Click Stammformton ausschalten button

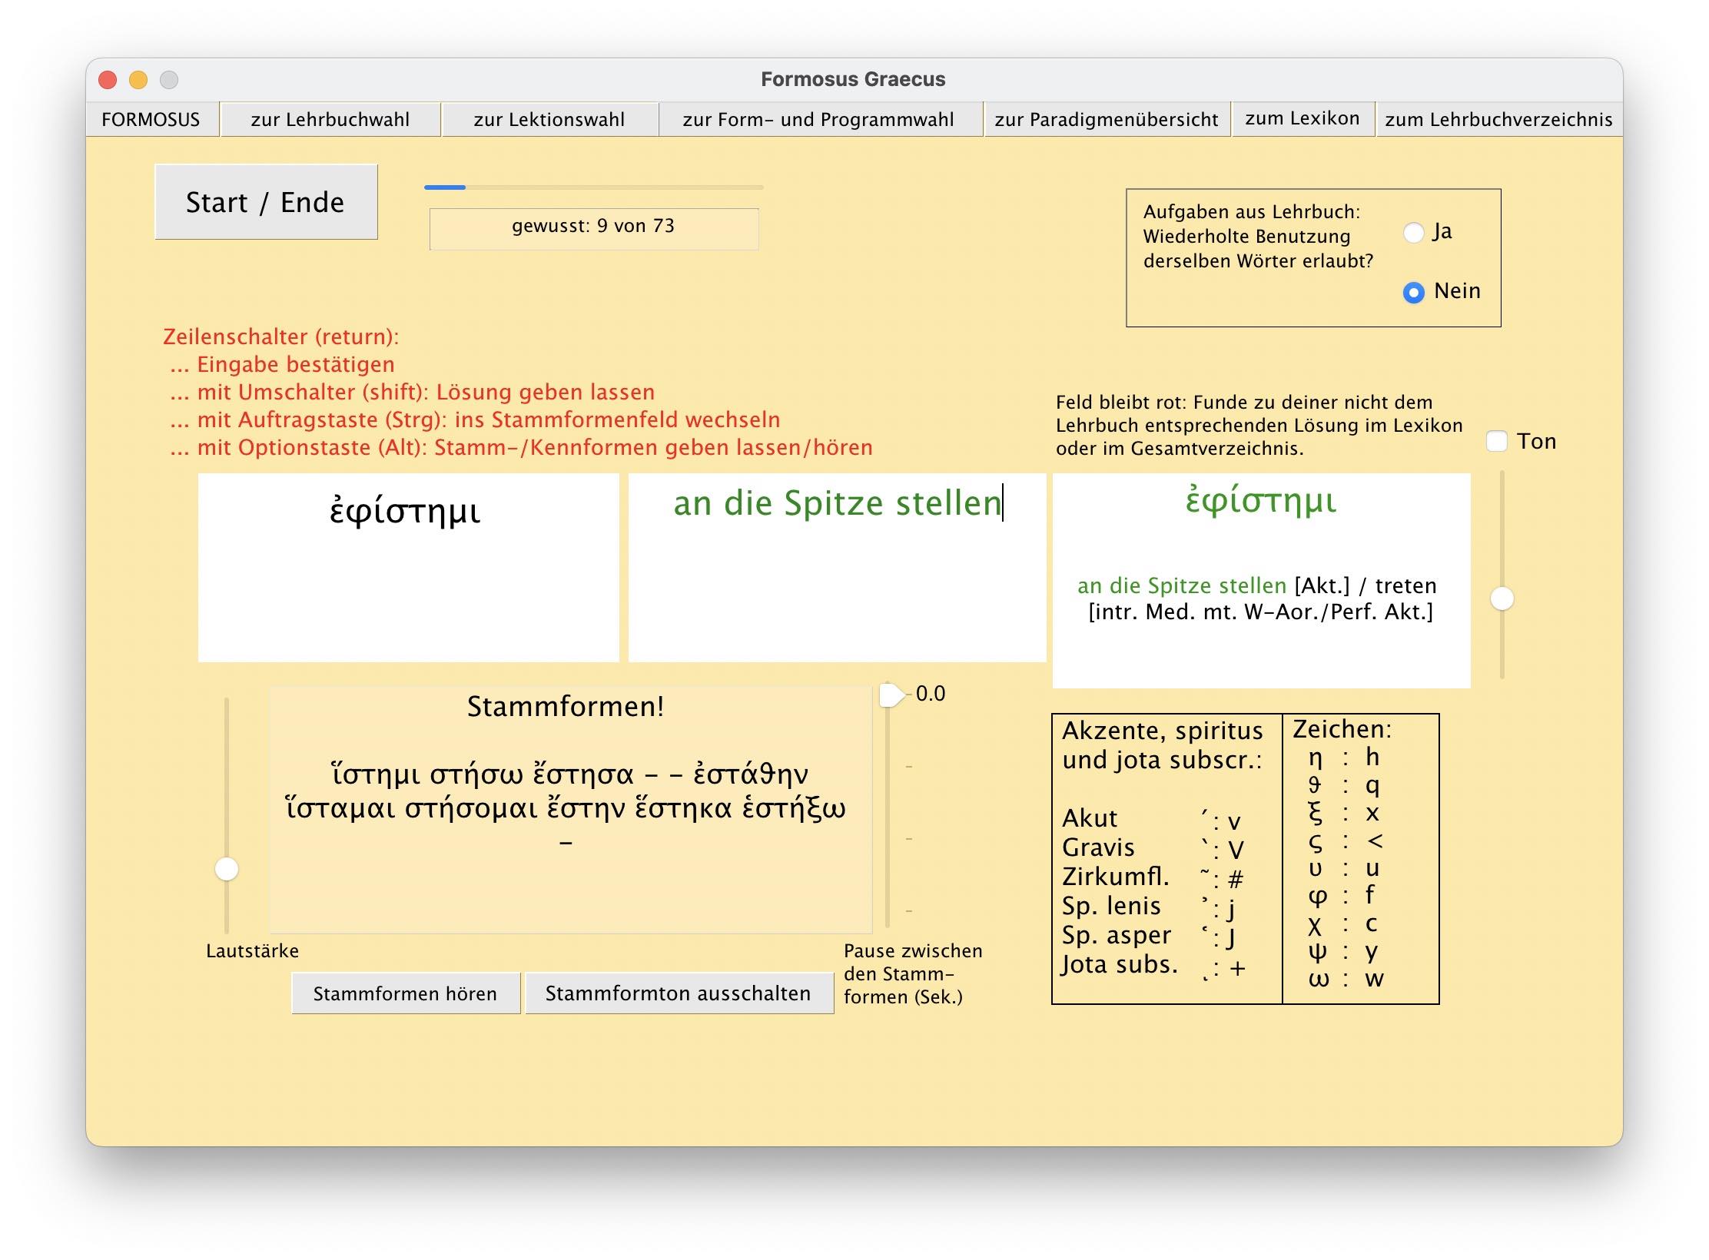pyautogui.click(x=678, y=993)
